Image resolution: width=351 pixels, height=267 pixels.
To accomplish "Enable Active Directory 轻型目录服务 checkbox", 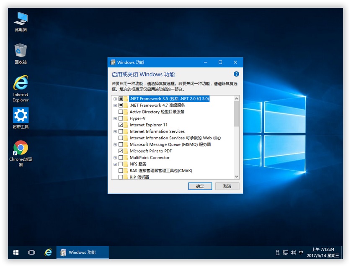I will pyautogui.click(x=121, y=112).
